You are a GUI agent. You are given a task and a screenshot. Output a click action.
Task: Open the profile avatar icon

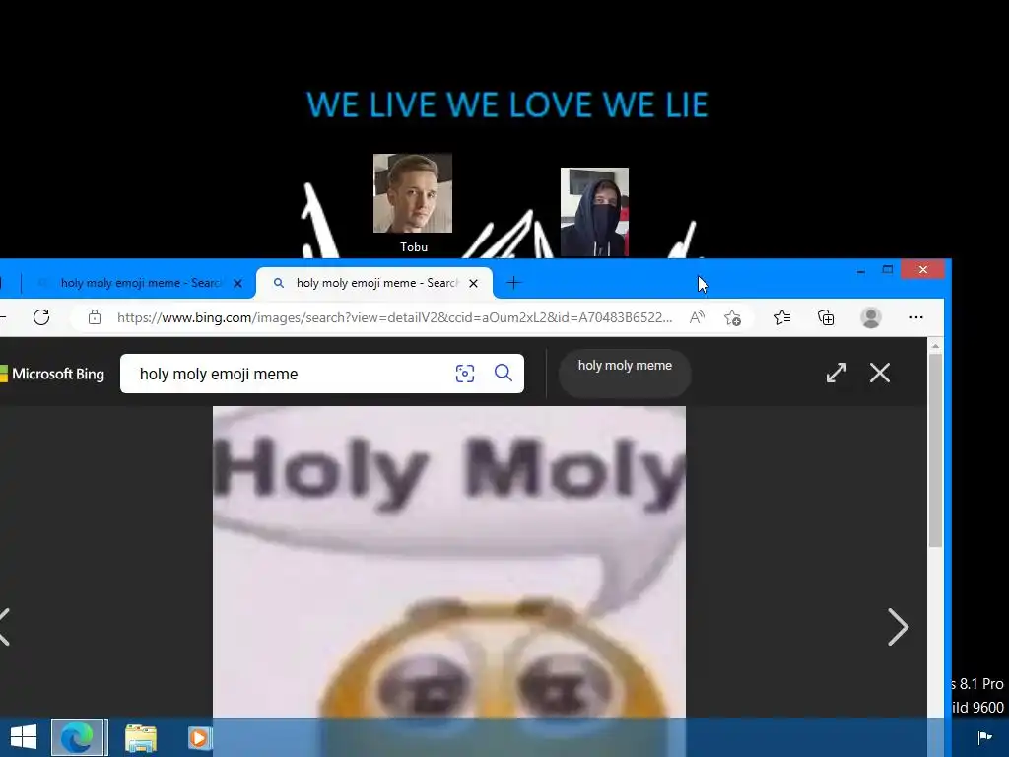coord(871,317)
